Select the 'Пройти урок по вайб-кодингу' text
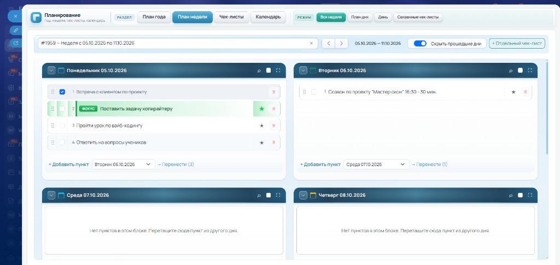This screenshot has height=265, width=560. coord(109,126)
